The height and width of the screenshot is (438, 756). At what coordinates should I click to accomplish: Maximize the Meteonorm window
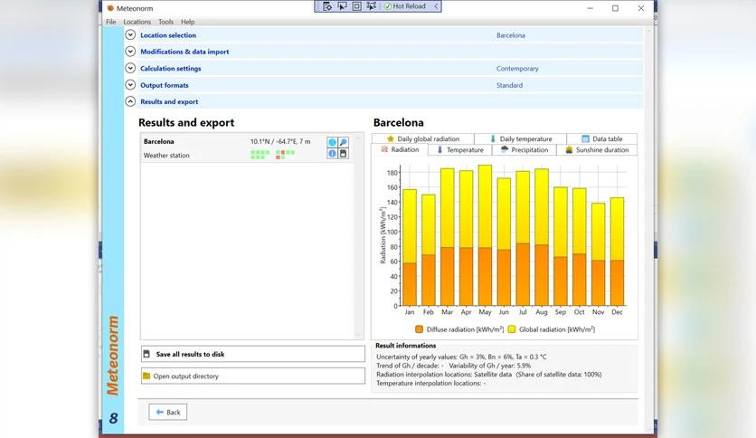tap(615, 8)
